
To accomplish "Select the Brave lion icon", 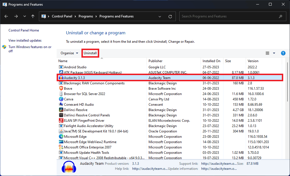I will click(x=61, y=88).
